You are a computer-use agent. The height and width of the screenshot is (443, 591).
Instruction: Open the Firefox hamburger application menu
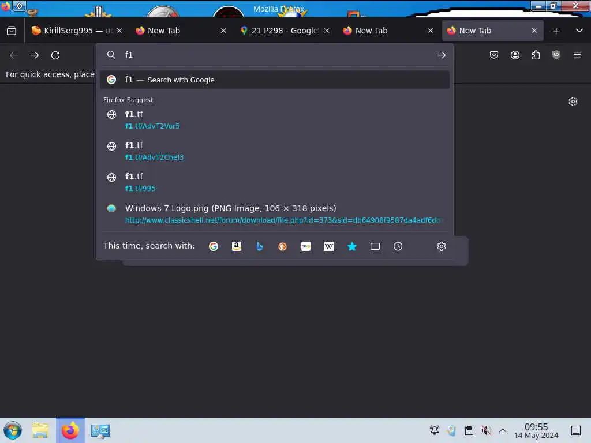pos(577,55)
